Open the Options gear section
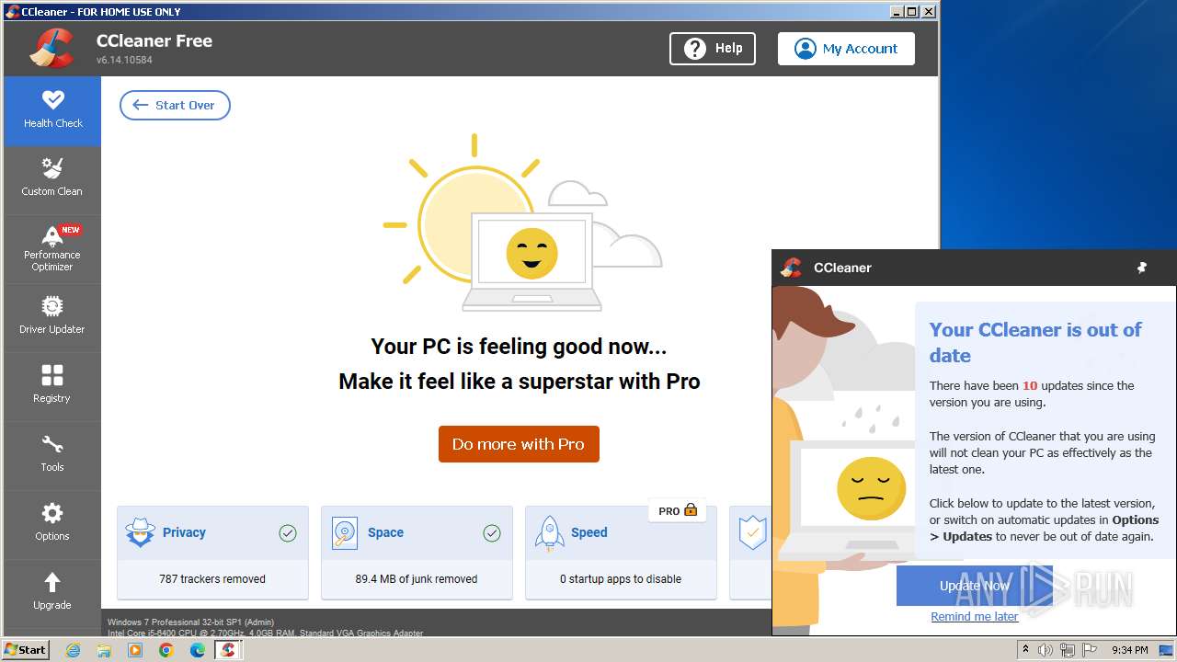Viewport: 1177px width, 662px height. (x=52, y=524)
